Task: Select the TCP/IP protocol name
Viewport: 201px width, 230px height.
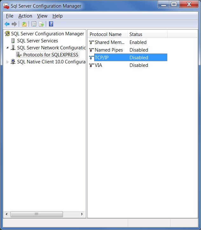Action: pos(101,57)
